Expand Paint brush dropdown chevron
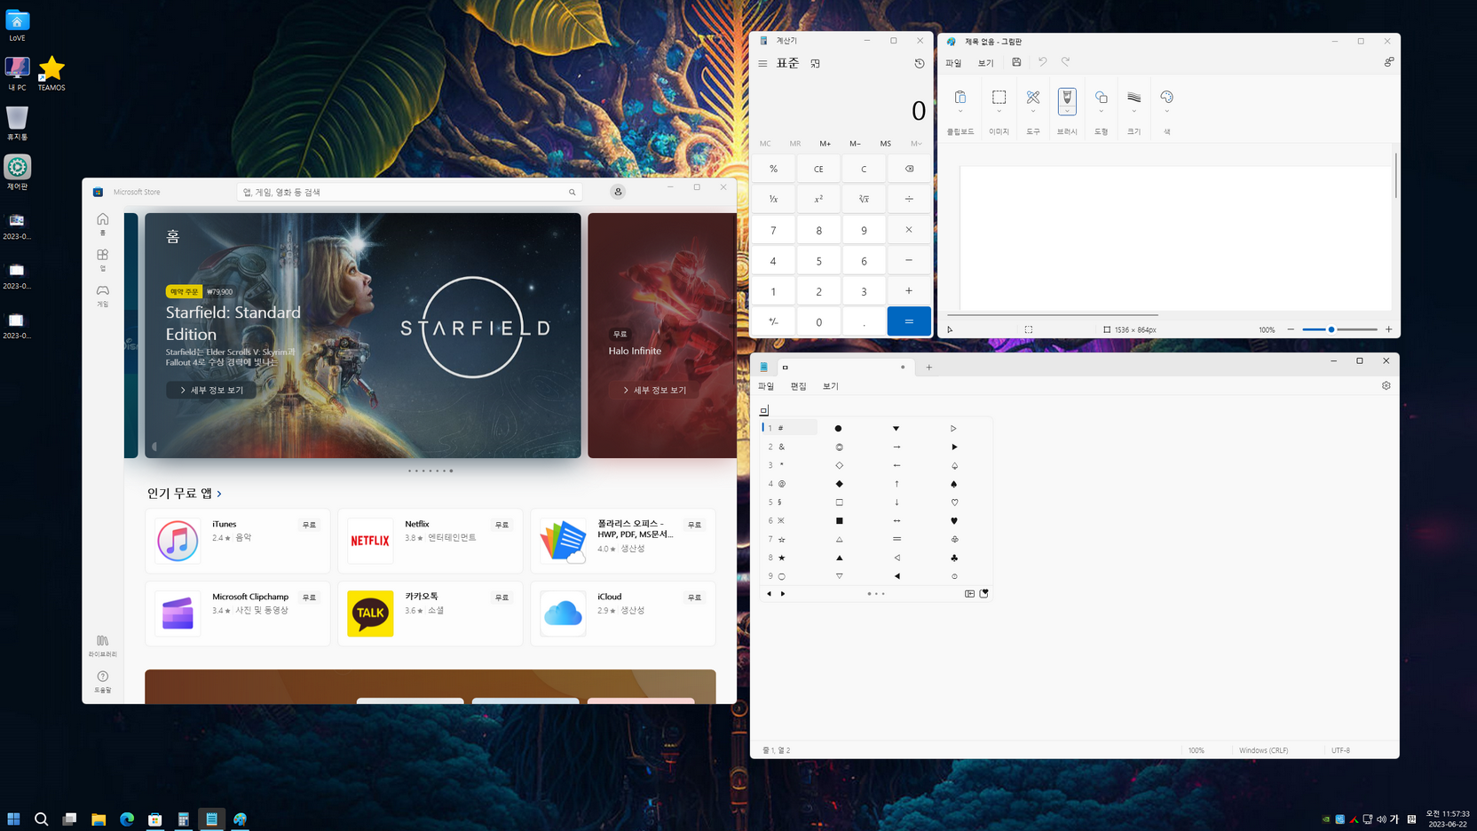 point(1067,112)
